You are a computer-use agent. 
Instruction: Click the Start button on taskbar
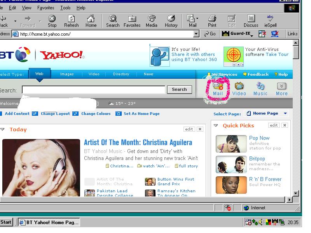tap(6, 222)
